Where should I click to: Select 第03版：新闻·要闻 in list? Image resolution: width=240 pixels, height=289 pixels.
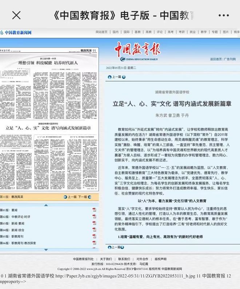(x=12, y=223)
